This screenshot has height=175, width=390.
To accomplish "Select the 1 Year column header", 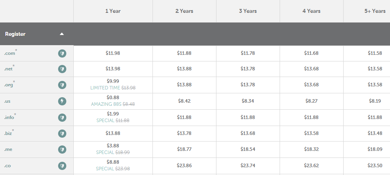I will 113,11.
